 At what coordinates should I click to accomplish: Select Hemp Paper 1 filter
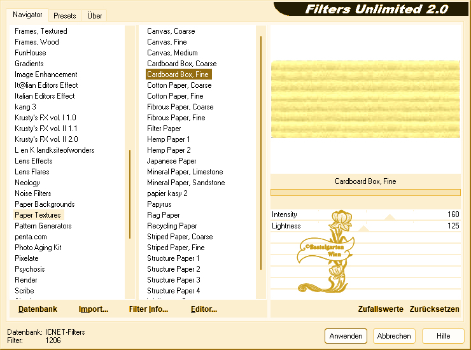click(169, 139)
